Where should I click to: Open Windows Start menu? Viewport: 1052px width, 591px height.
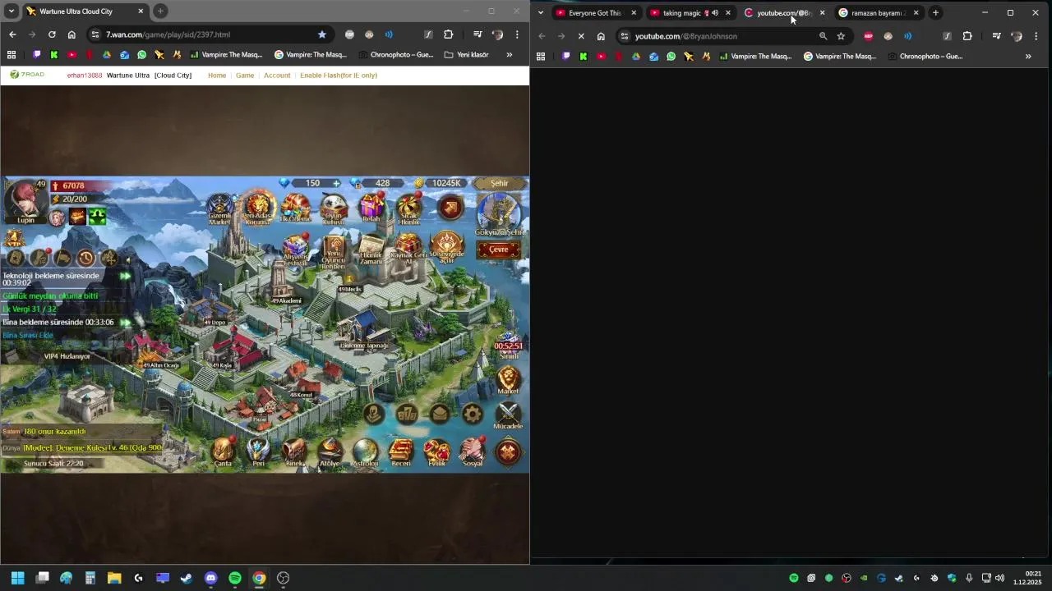pyautogui.click(x=17, y=578)
